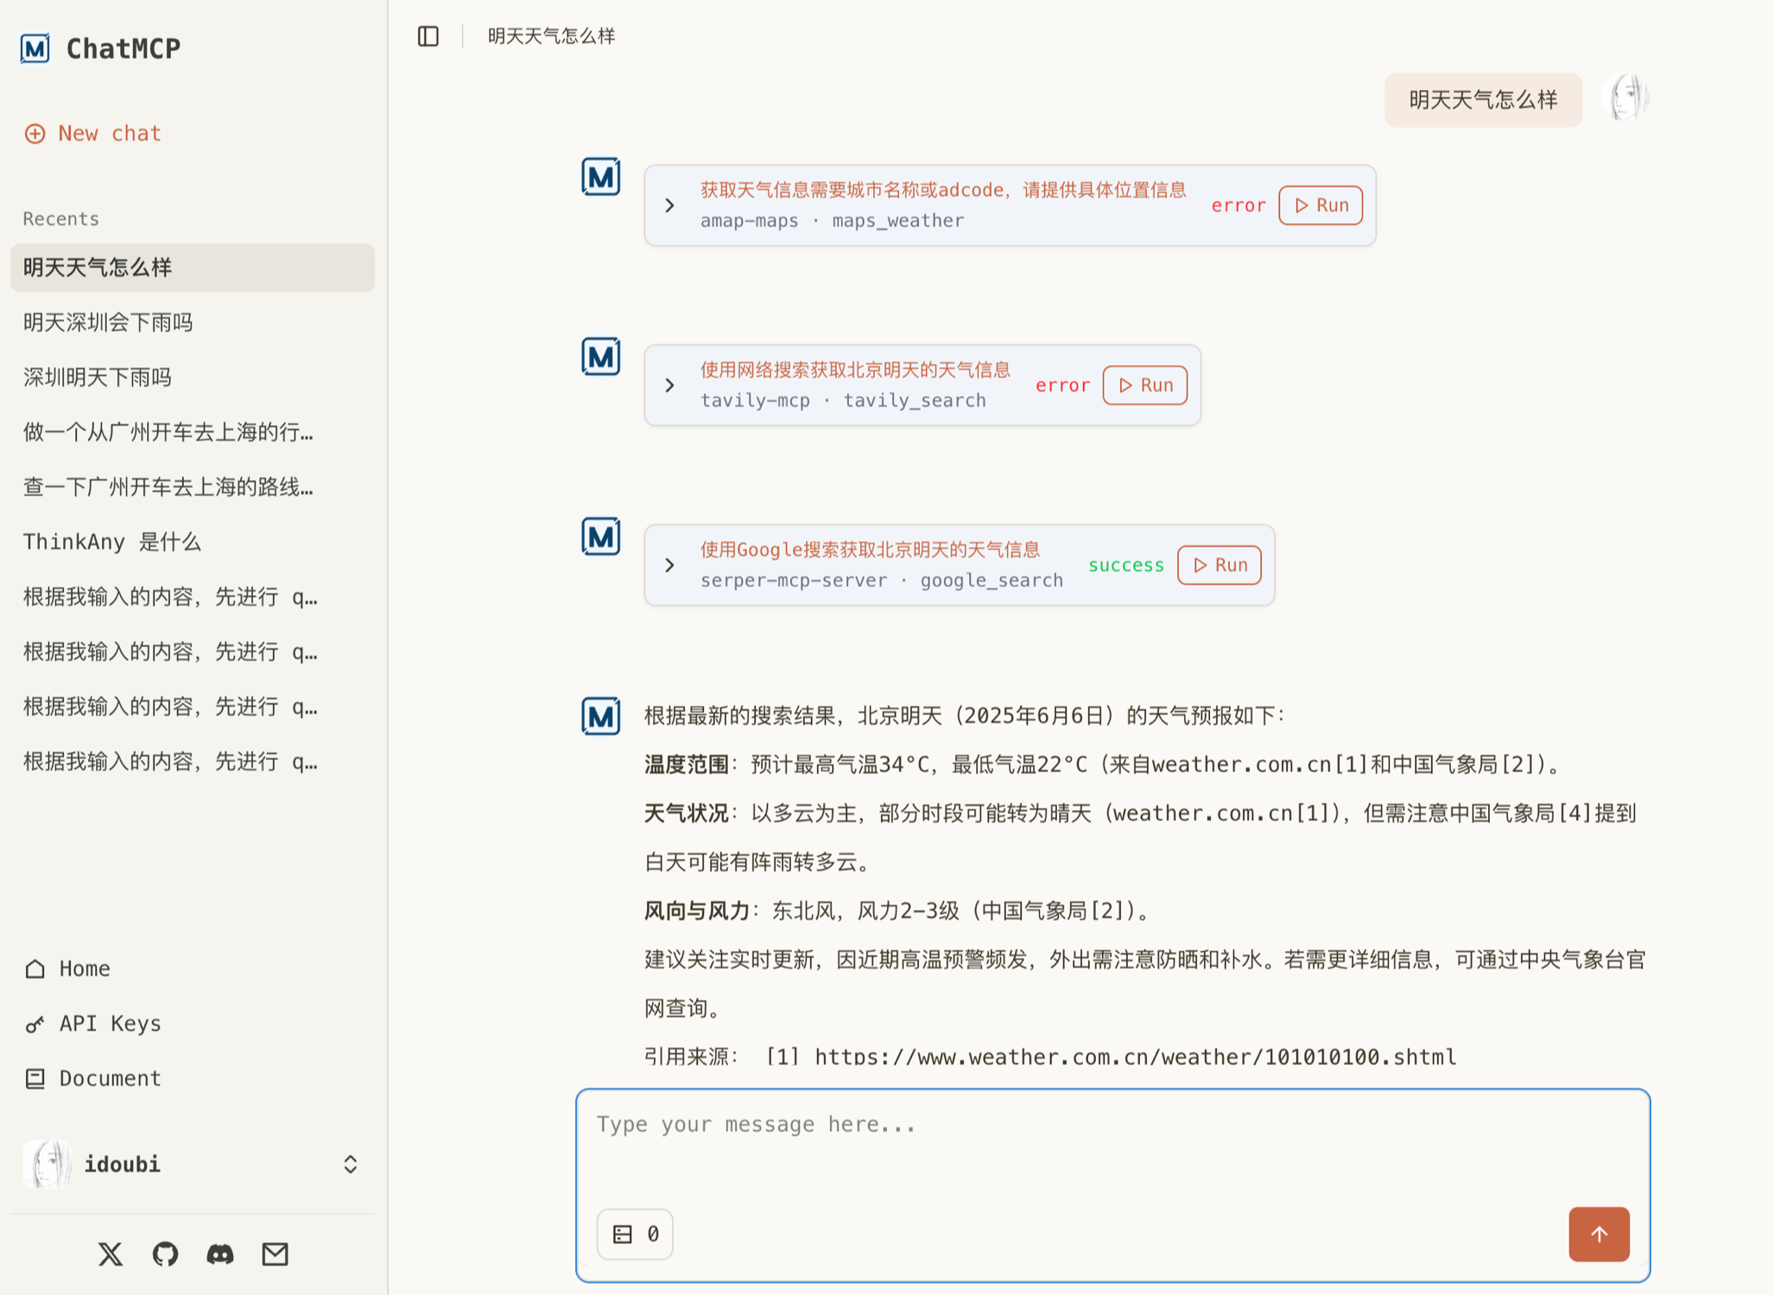1774x1295 pixels.
Task: Open recent chat ThinkAny 是什么
Action: (x=193, y=542)
